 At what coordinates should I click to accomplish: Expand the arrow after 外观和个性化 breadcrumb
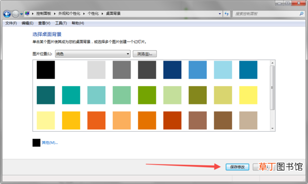[84, 13]
